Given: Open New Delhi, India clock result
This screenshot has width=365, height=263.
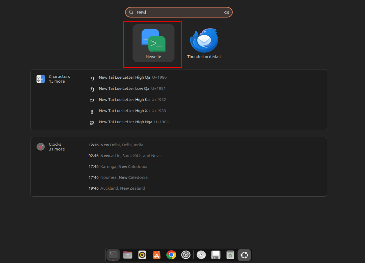Looking at the screenshot, I should pos(116,145).
